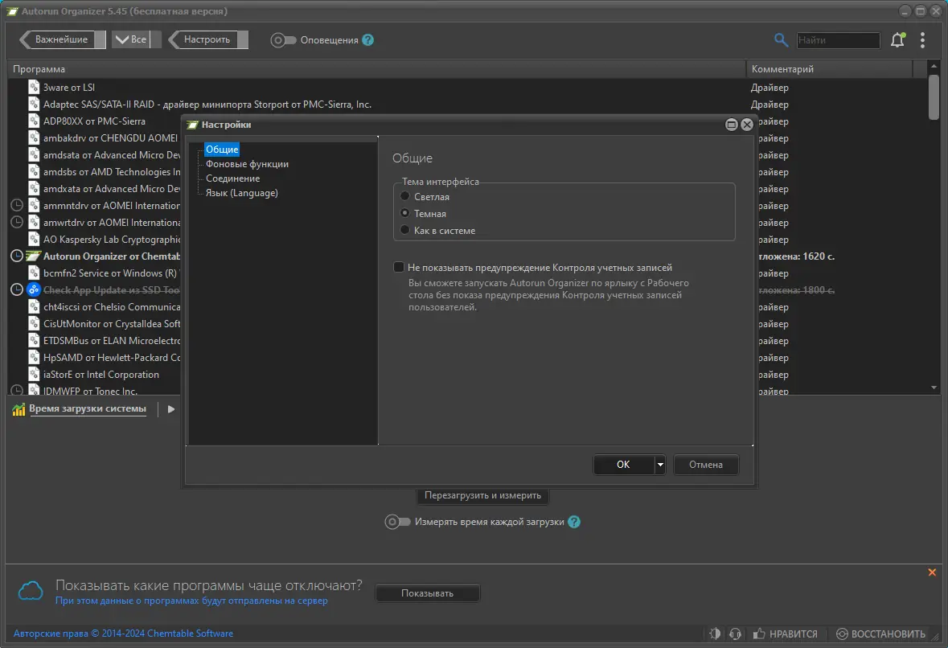
Task: Toggle the Оповещения switch
Action: (x=283, y=40)
